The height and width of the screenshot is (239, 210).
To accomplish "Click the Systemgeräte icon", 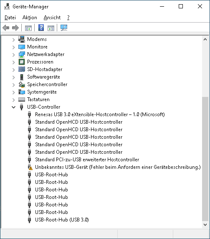I will coord(22,92).
